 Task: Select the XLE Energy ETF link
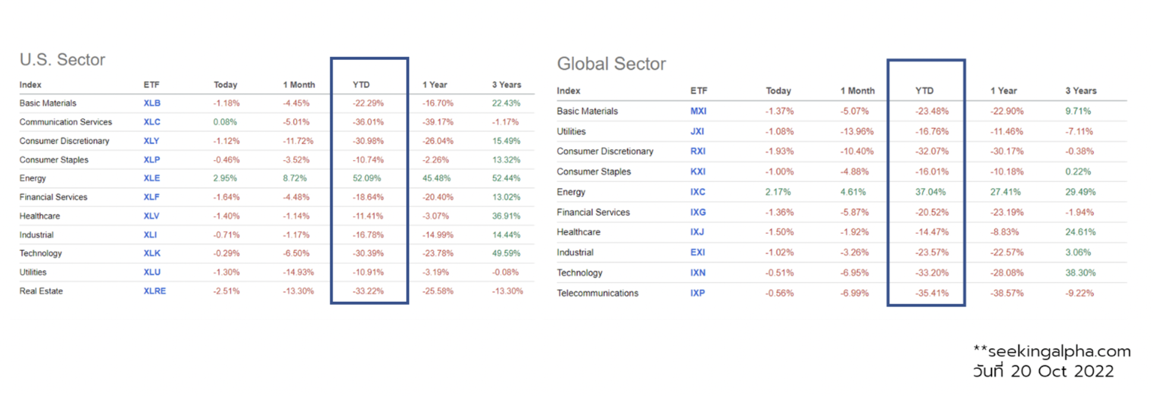[x=152, y=178]
